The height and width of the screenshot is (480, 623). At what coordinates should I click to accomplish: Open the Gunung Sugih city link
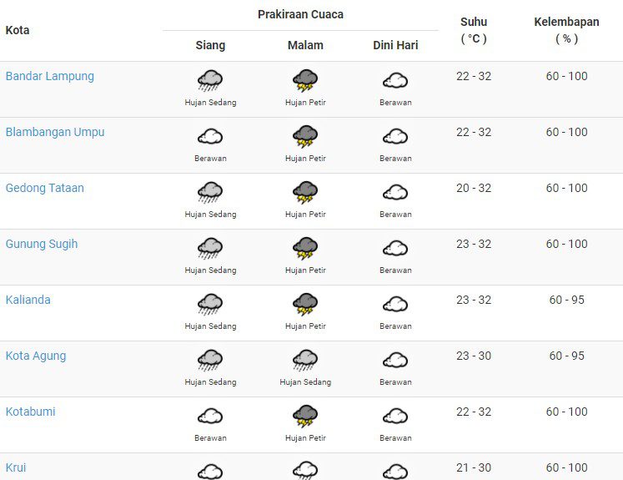pos(42,244)
